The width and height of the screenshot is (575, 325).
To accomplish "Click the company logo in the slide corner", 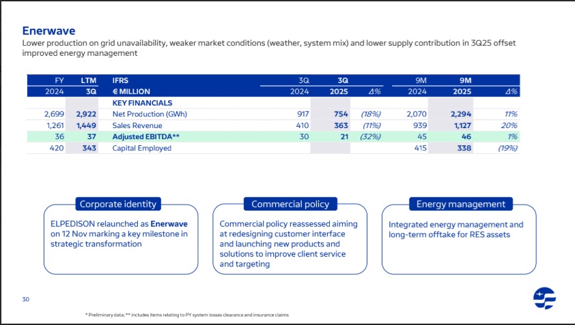I will (x=544, y=298).
